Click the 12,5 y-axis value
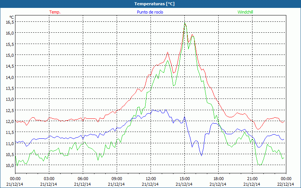The height and width of the screenshot is (188, 301). tap(10, 110)
